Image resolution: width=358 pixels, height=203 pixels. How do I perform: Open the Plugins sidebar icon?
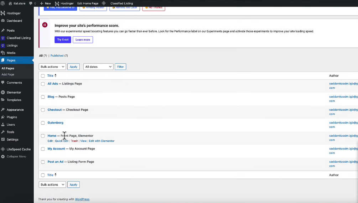click(x=3, y=117)
